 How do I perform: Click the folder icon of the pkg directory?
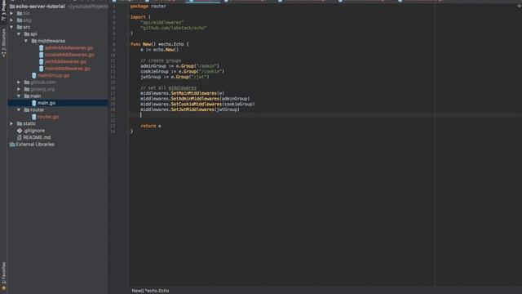pos(20,20)
